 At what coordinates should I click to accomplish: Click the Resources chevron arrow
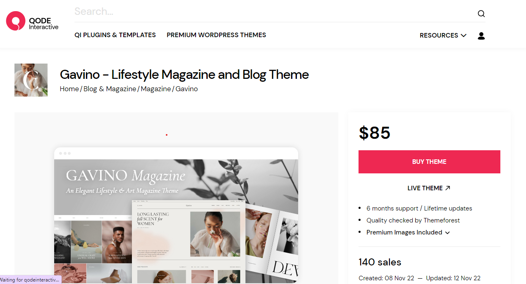464,35
